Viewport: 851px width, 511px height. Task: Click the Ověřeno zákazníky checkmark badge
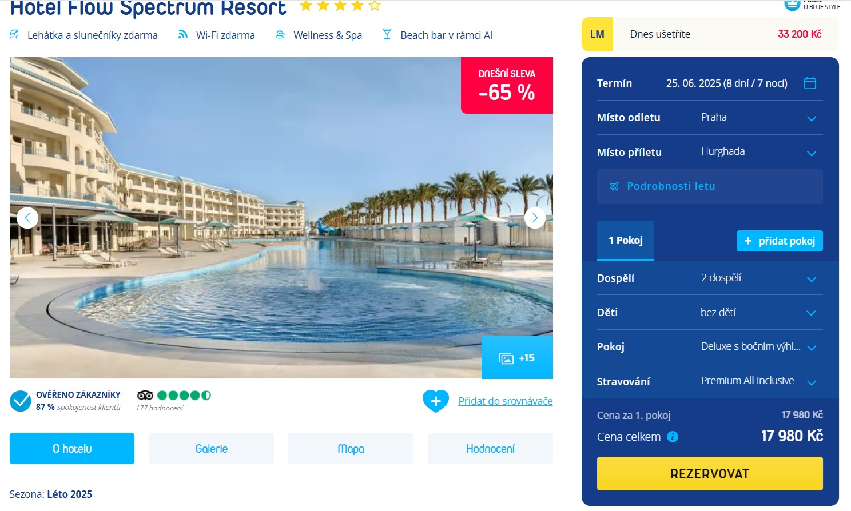[x=21, y=401]
